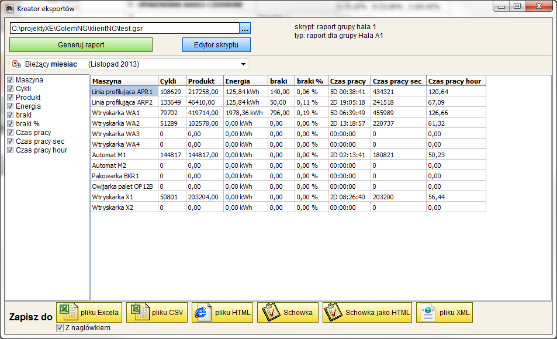Select the Wtryskarka X1 cell
Viewport: 557px width, 339px height.
point(124,197)
